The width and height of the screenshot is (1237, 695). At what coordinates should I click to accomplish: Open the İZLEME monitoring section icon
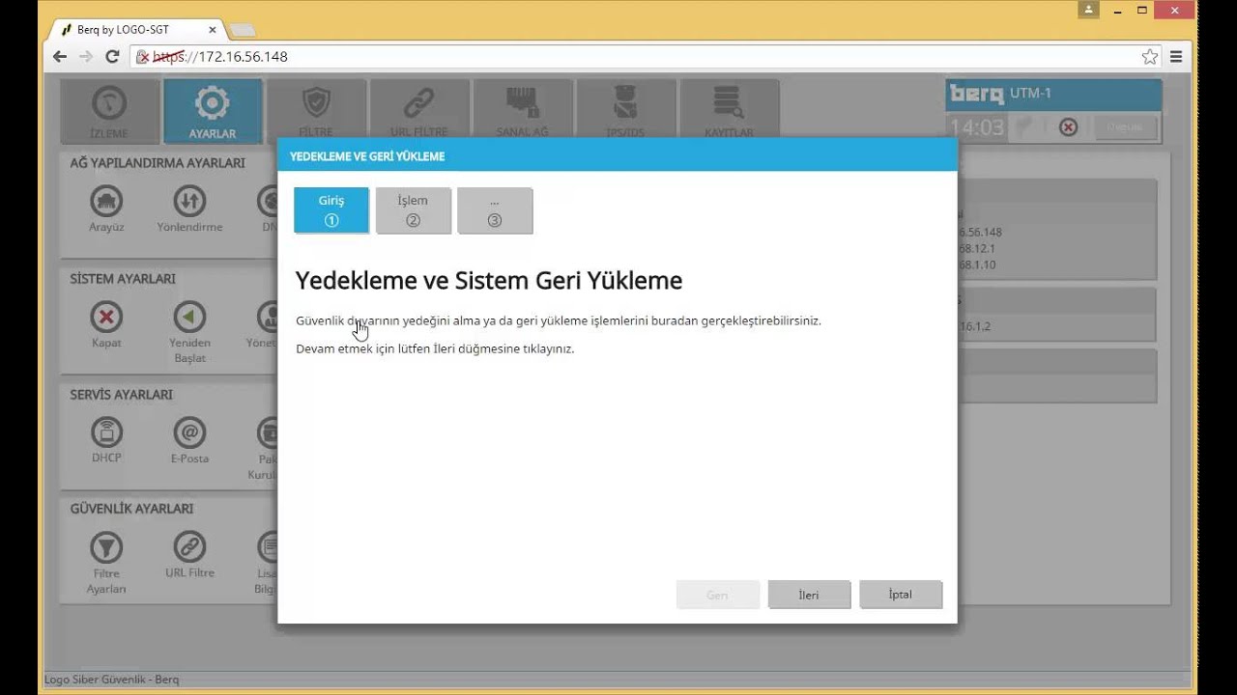point(109,111)
